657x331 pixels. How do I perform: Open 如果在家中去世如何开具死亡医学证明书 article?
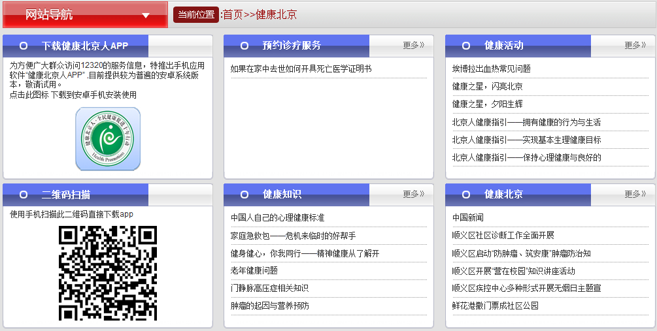pos(301,69)
